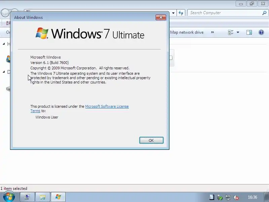Image resolution: width=269 pixels, height=202 pixels.
Task: Click the 16:36 clock in the taskbar
Action: click(x=253, y=197)
